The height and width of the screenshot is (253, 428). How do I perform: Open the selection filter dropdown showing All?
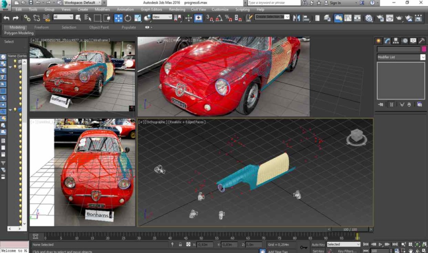pos(63,18)
